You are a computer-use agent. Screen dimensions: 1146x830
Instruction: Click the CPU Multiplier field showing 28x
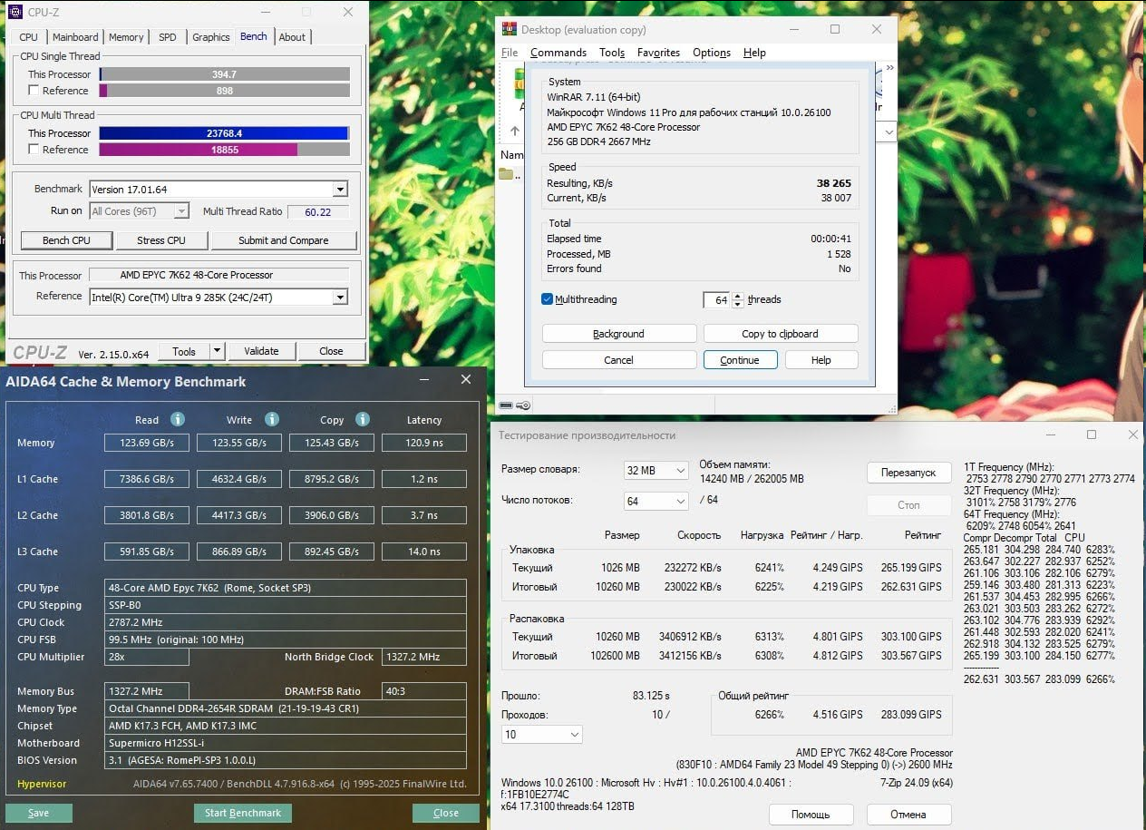(147, 657)
